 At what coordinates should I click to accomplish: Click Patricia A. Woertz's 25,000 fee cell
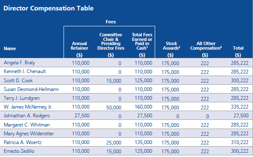coord(114,143)
